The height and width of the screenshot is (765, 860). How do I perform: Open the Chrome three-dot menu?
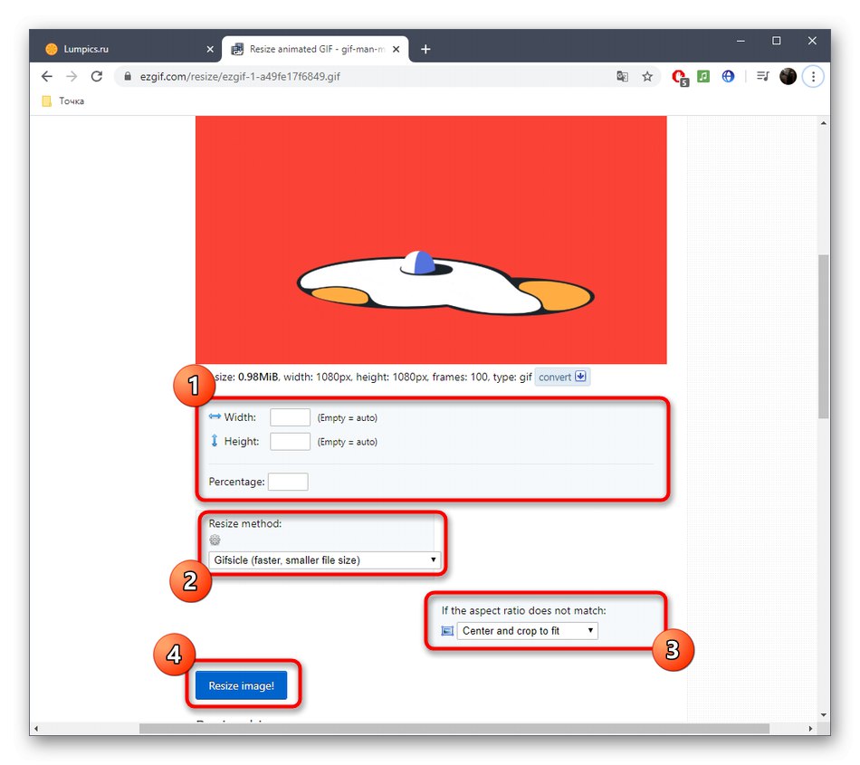click(813, 77)
